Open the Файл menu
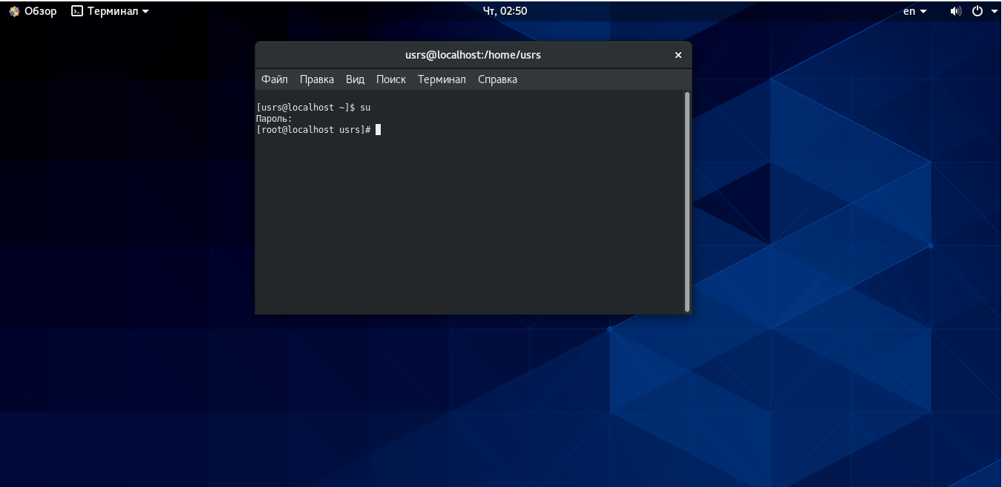This screenshot has width=1002, height=487. [x=274, y=79]
